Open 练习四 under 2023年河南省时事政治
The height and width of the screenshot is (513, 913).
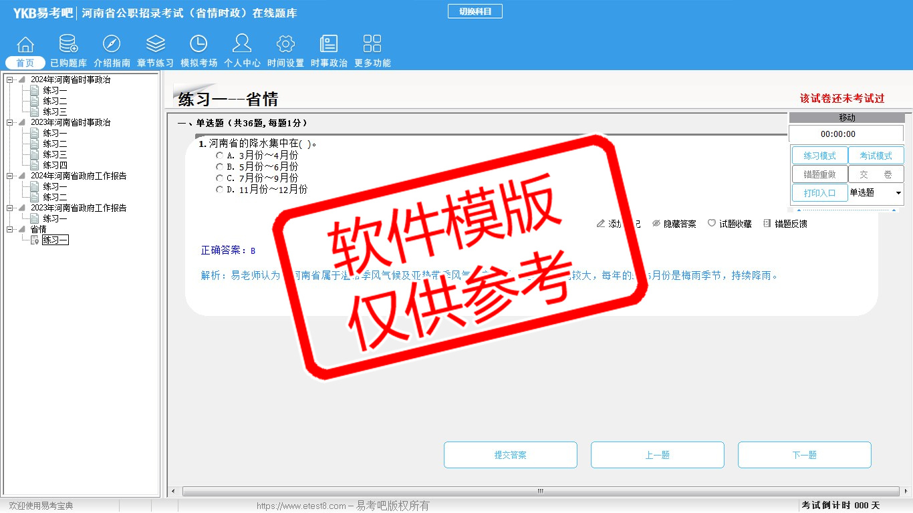[x=55, y=165]
